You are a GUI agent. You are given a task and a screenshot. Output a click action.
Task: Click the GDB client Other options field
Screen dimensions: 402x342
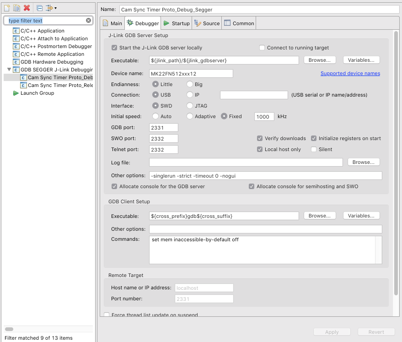click(x=266, y=229)
